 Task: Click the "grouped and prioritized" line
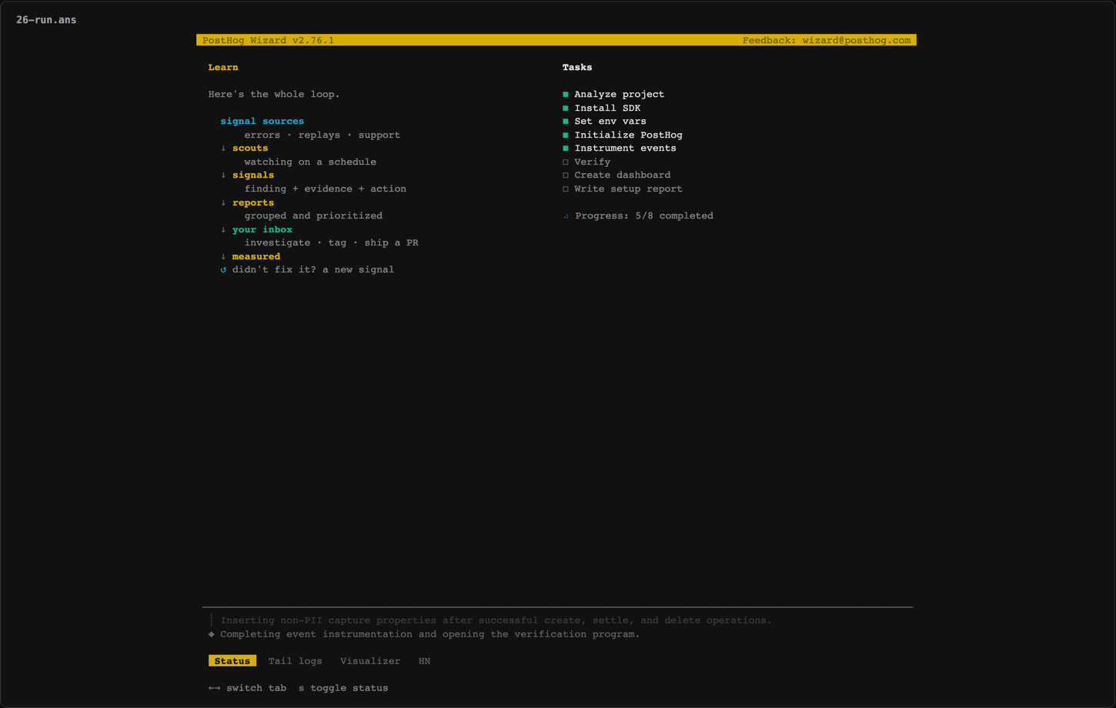click(x=313, y=216)
